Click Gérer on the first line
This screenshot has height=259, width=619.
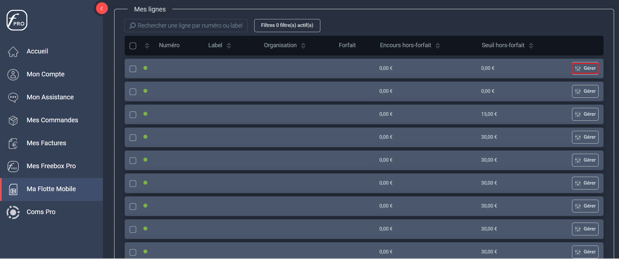585,68
